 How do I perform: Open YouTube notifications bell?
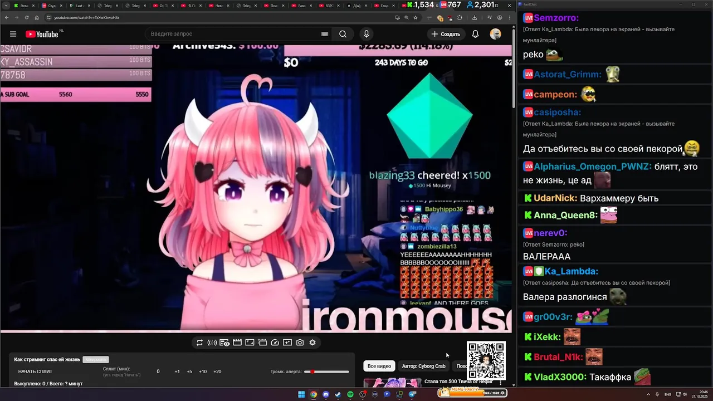(x=475, y=34)
